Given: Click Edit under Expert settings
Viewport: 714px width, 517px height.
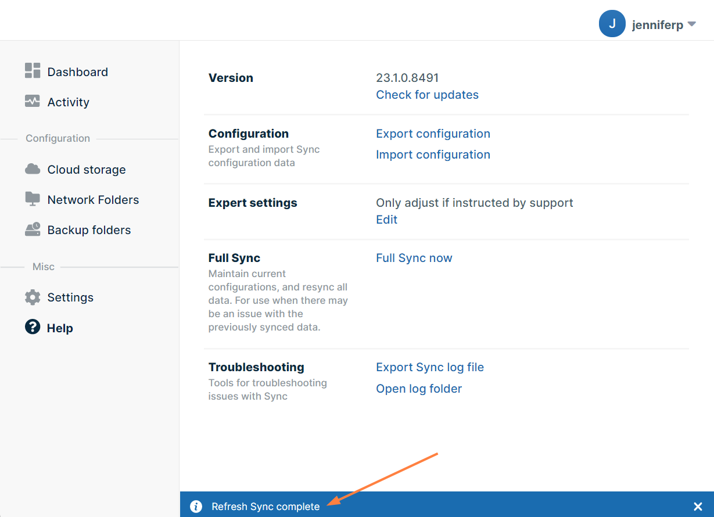Looking at the screenshot, I should pos(386,220).
